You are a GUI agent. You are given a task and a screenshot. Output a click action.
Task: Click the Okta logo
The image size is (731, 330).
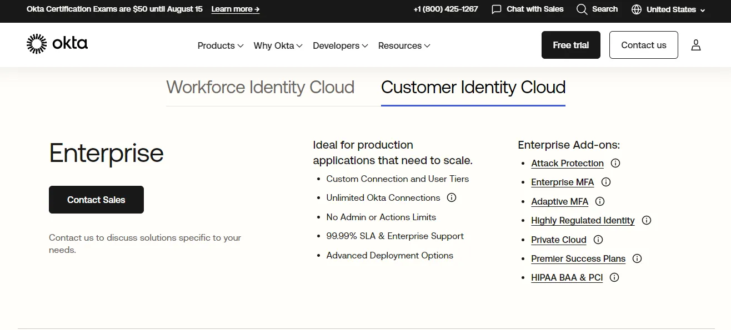(57, 44)
